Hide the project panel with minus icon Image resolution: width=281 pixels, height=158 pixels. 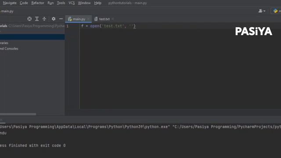coord(61,19)
